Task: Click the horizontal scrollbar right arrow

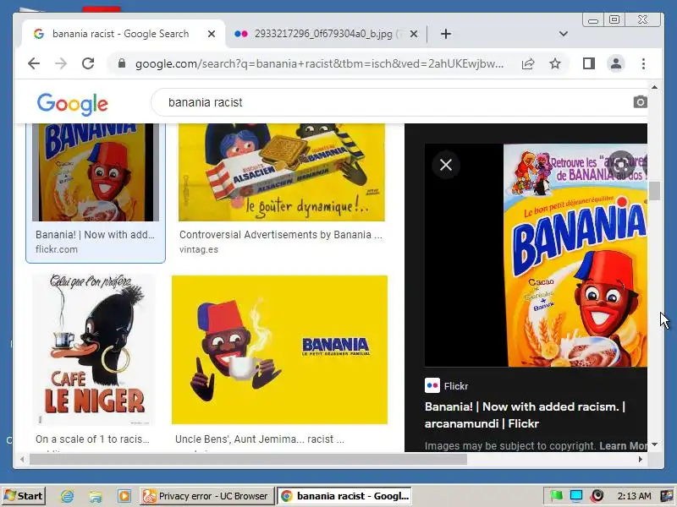Action: click(x=641, y=459)
